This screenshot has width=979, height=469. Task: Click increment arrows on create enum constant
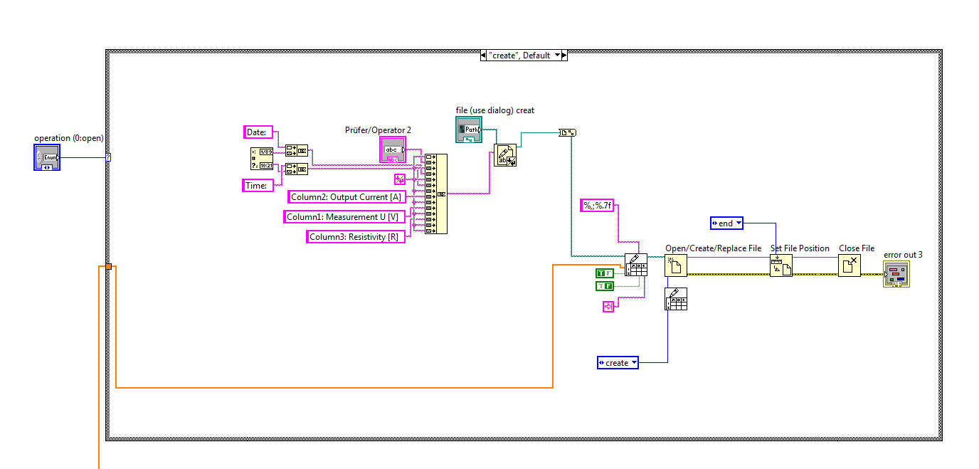(x=601, y=363)
